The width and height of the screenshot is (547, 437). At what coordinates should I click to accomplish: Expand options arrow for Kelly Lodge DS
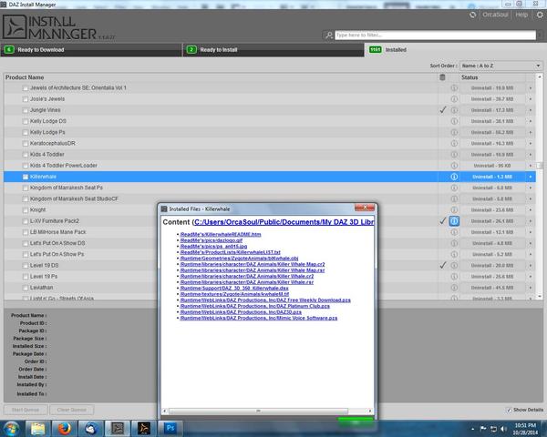(531, 121)
